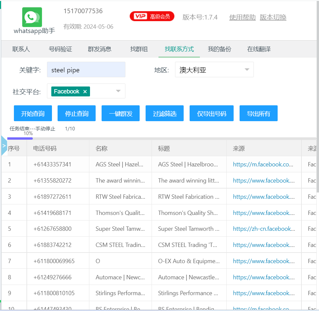Image resolution: width=319 pixels, height=311 pixels.
Task: Open the 我的备份 tab
Action: pyautogui.click(x=219, y=49)
